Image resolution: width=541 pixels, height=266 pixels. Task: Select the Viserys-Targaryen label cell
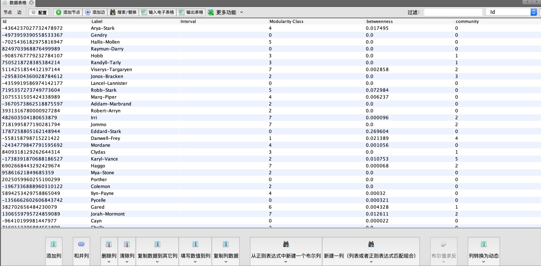point(111,69)
